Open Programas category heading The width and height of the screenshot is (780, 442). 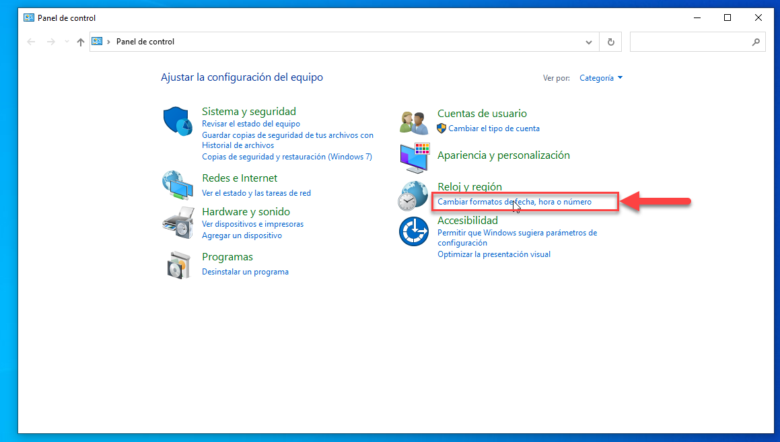click(x=227, y=257)
